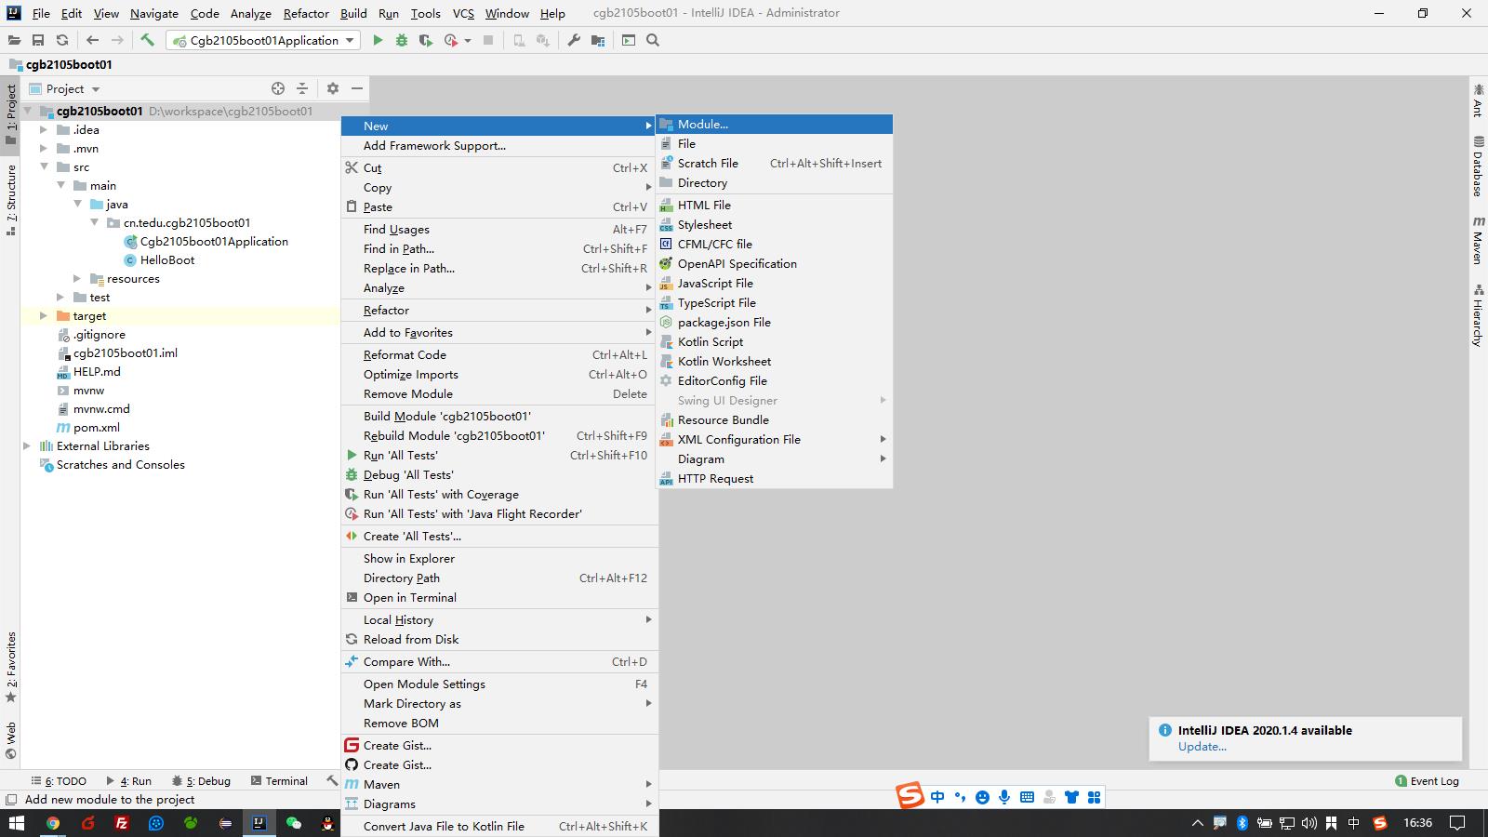Choose HTML File in the New submenu

[775, 206]
